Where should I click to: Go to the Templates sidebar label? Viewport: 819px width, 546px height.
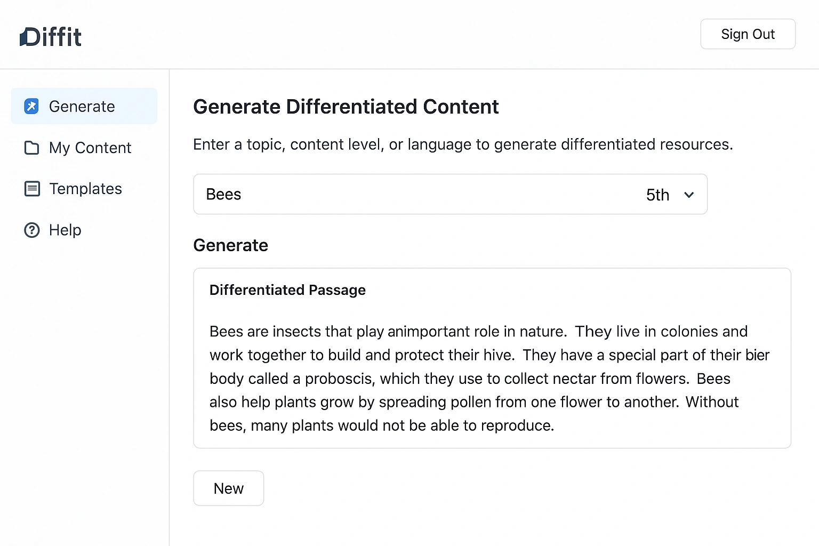click(85, 189)
